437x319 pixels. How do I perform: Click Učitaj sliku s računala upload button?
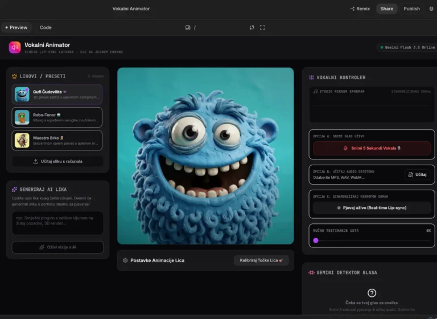[x=57, y=161]
